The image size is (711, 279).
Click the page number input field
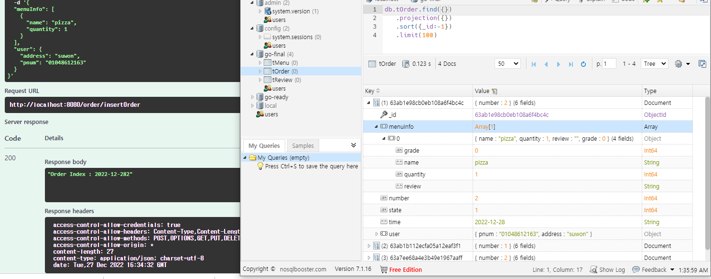coord(609,64)
